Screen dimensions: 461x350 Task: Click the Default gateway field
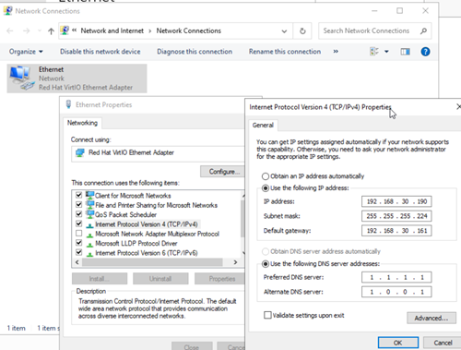pyautogui.click(x=396, y=230)
